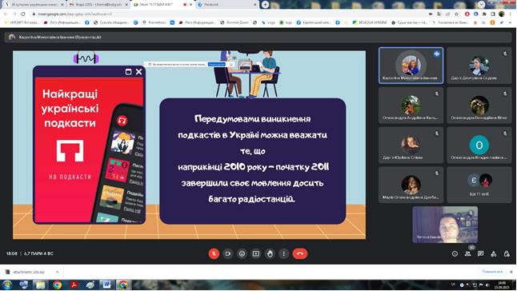Open the activities icon
This screenshot has height=291, width=517.
(x=494, y=253)
